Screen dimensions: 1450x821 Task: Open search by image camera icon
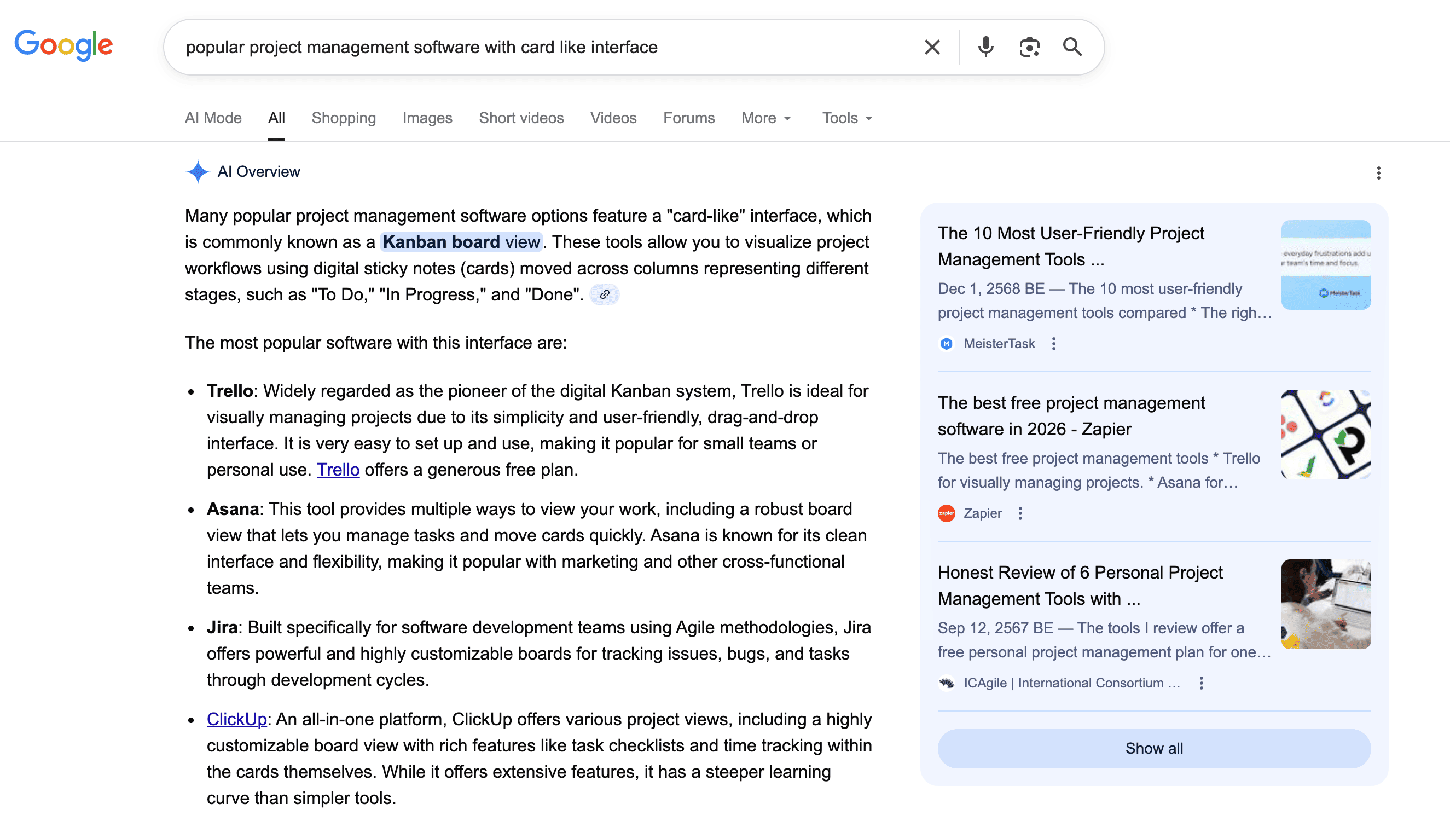[x=1029, y=48]
